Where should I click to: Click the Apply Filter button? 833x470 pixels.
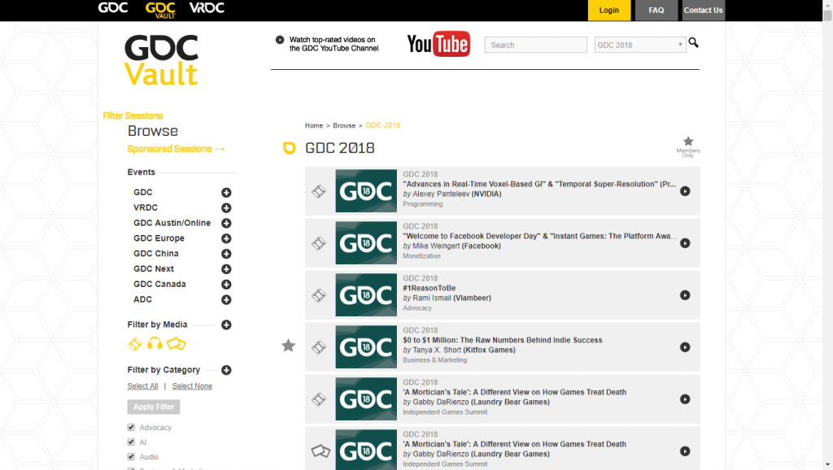(154, 407)
